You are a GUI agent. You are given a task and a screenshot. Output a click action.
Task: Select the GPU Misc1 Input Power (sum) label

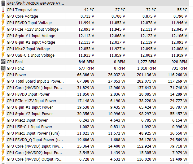click(x=33, y=133)
